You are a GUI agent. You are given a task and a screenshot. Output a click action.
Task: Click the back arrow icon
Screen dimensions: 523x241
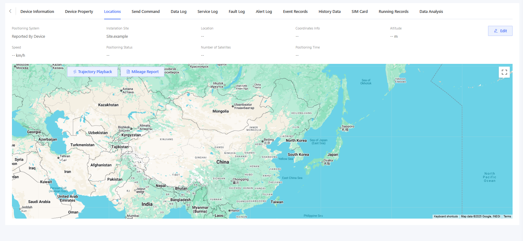tap(10, 11)
